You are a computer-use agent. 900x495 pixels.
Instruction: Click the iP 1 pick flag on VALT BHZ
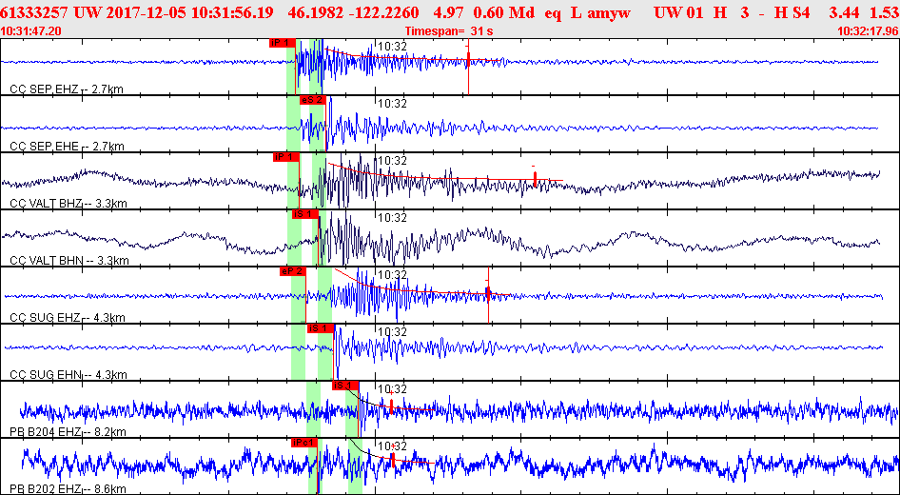285,157
